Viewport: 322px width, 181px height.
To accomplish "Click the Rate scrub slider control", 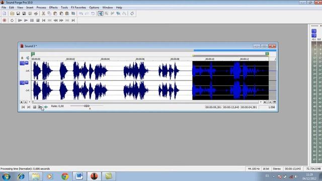I will [x=87, y=106].
